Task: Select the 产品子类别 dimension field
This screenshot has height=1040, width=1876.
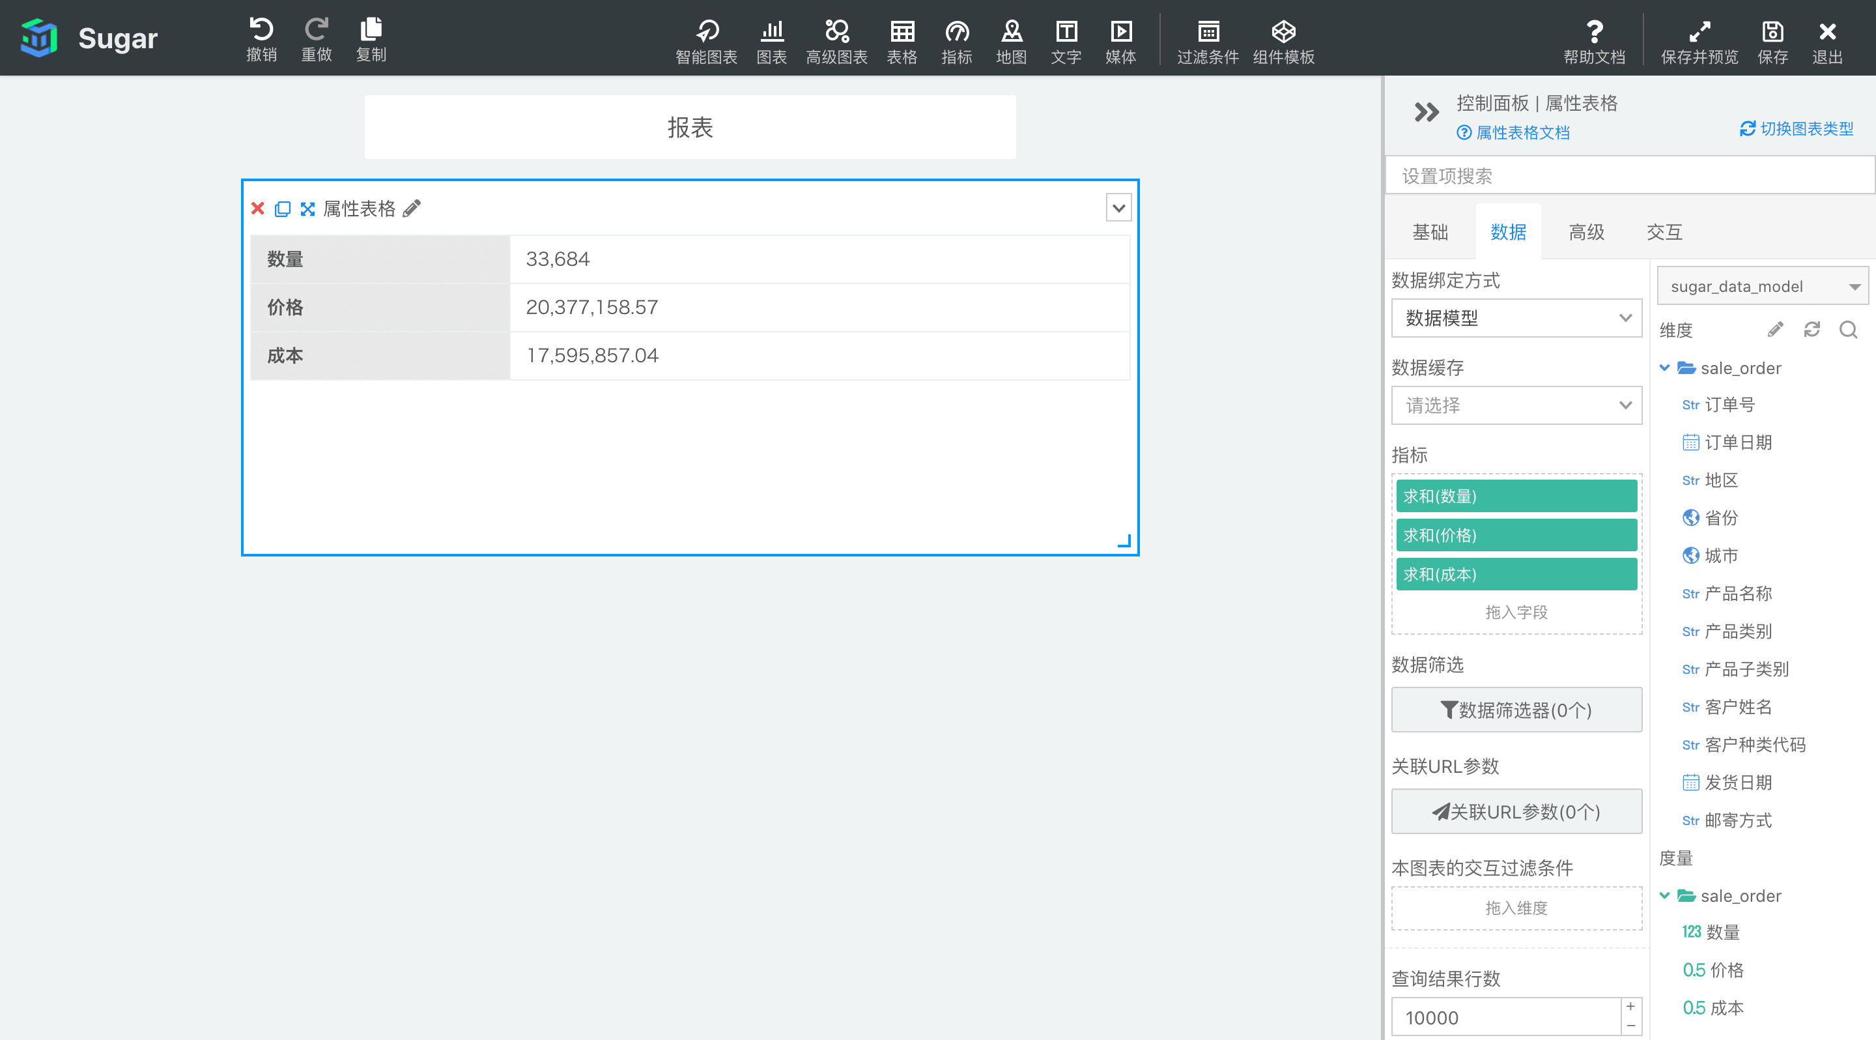Action: [1735, 669]
